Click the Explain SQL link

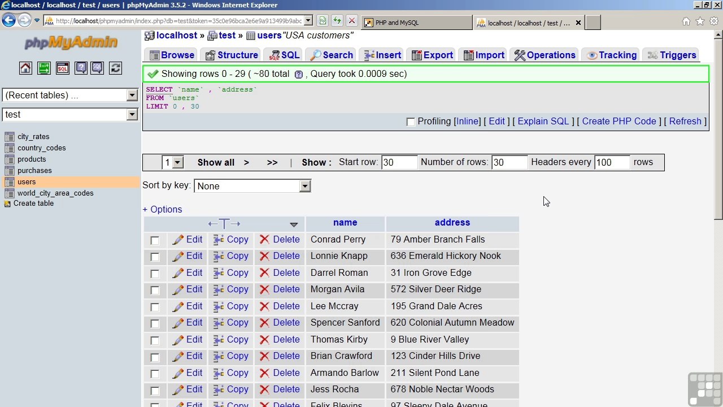click(x=543, y=121)
